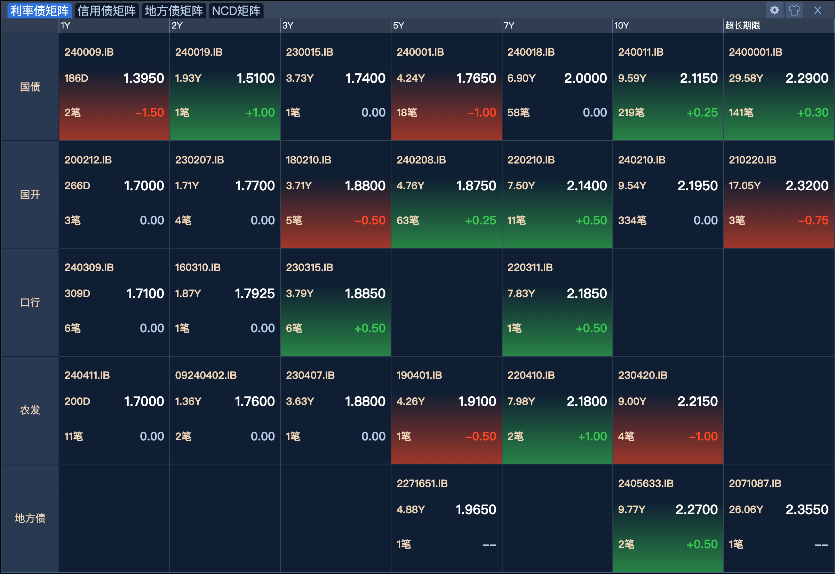Select the 2400001.IB ultra-long cell
The width and height of the screenshot is (835, 574).
point(778,86)
